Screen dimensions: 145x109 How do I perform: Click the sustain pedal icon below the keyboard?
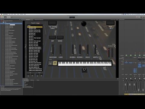point(84,70)
